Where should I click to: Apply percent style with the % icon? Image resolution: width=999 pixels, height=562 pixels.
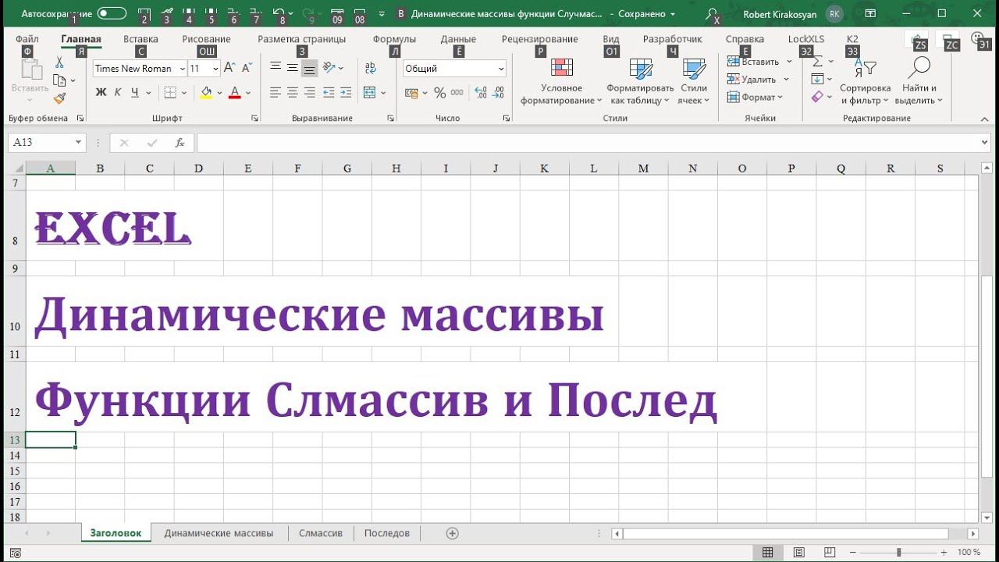point(439,93)
